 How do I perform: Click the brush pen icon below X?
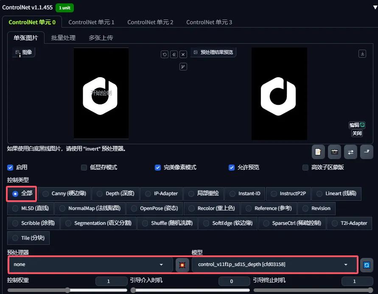pos(183,66)
